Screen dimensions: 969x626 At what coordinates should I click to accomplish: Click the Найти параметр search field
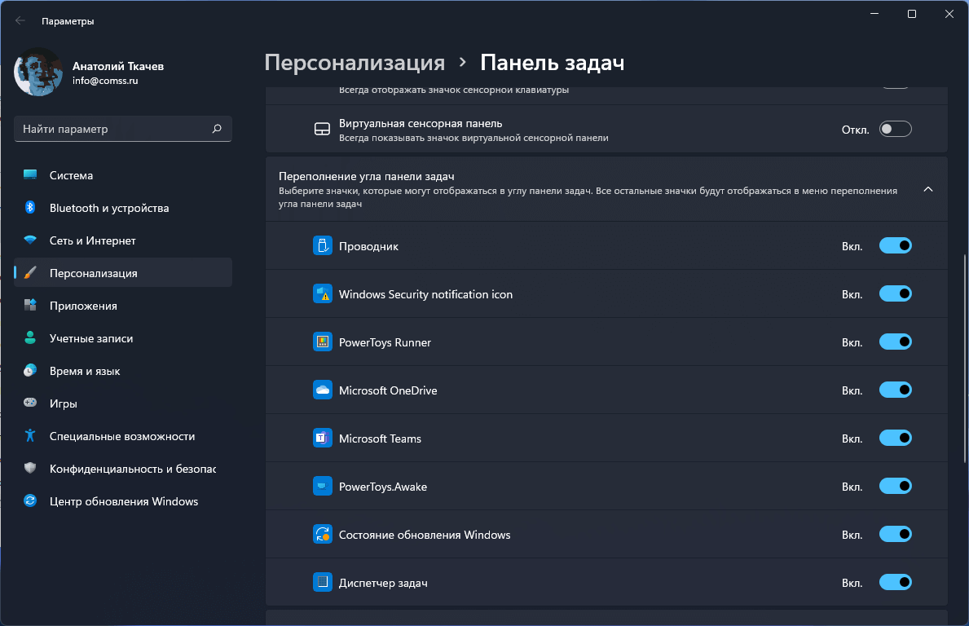123,129
